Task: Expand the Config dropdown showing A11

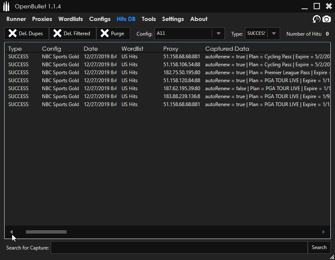Action: [218, 34]
